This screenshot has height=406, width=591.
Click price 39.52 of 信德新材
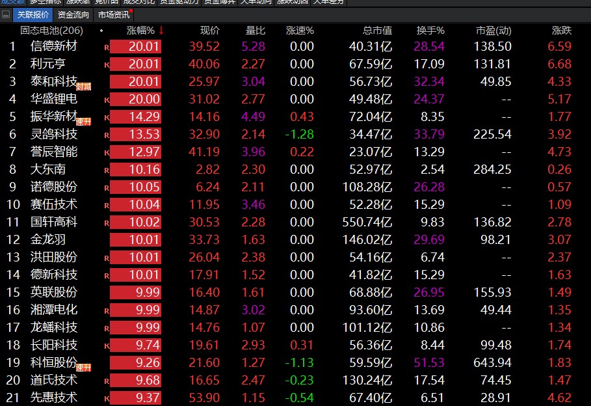tap(204, 46)
